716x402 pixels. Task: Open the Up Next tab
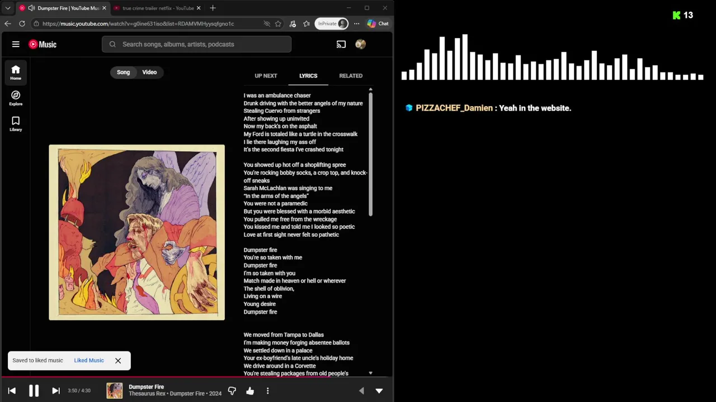pyautogui.click(x=266, y=75)
